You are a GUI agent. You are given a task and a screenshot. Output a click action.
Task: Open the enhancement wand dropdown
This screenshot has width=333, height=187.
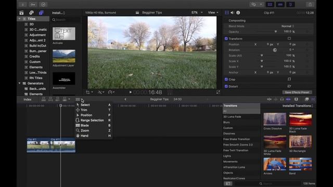pyautogui.click(x=100, y=92)
